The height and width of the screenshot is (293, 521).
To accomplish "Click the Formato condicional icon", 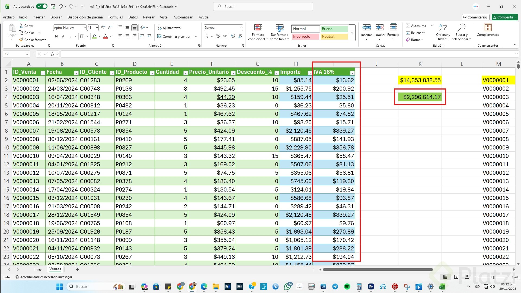I will tap(258, 28).
